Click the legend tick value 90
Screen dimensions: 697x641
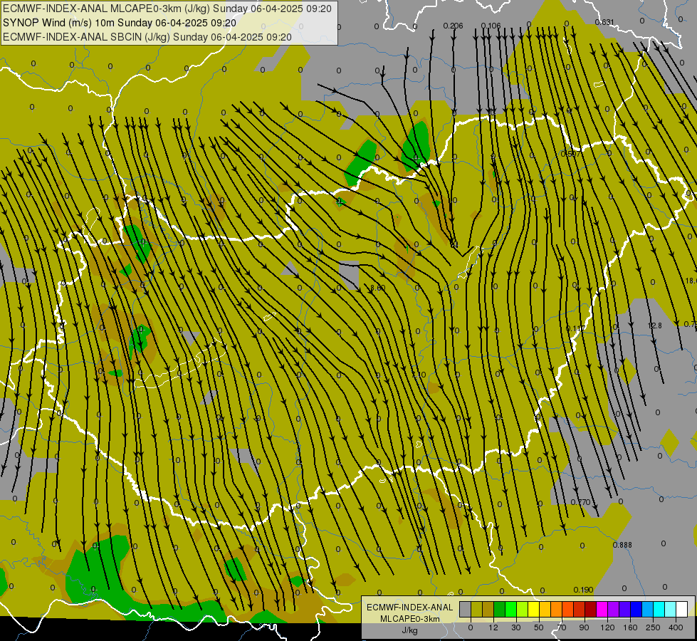(584, 627)
